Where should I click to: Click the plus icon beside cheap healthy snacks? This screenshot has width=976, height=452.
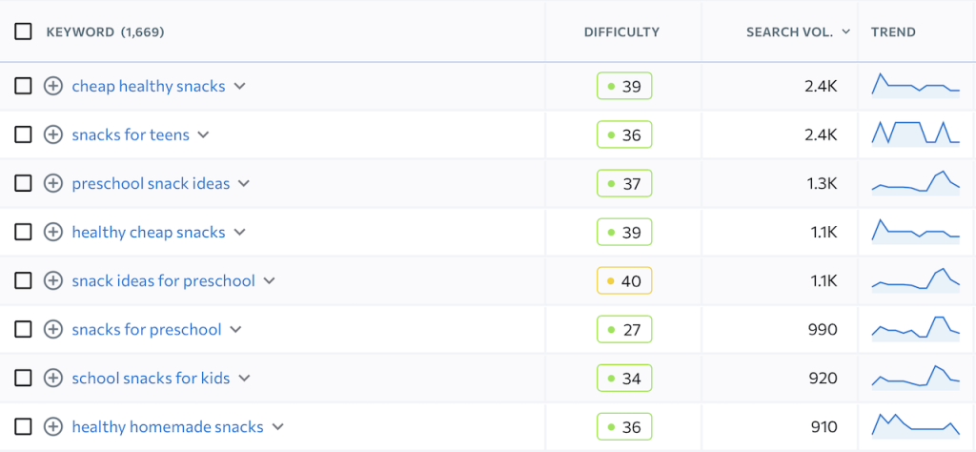tap(53, 86)
